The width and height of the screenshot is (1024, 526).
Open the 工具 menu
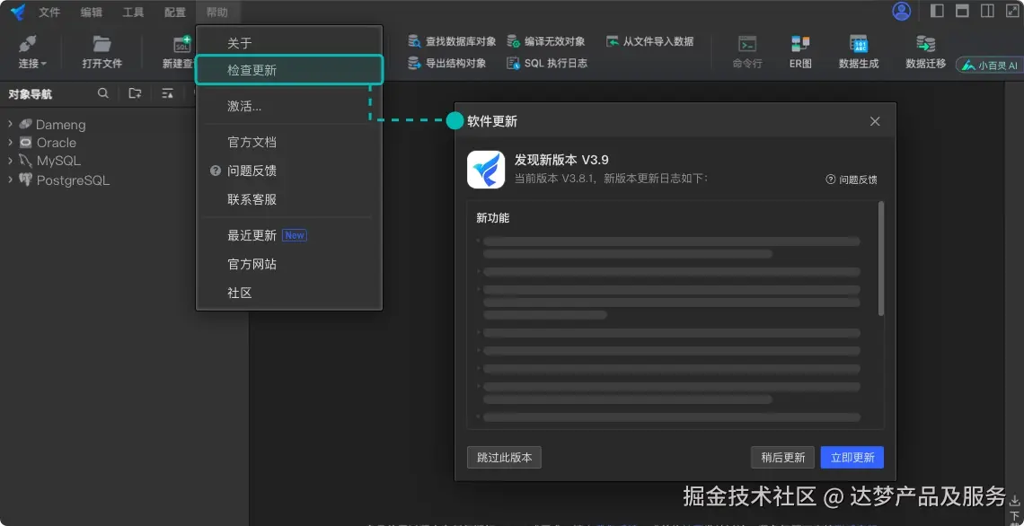tap(133, 12)
